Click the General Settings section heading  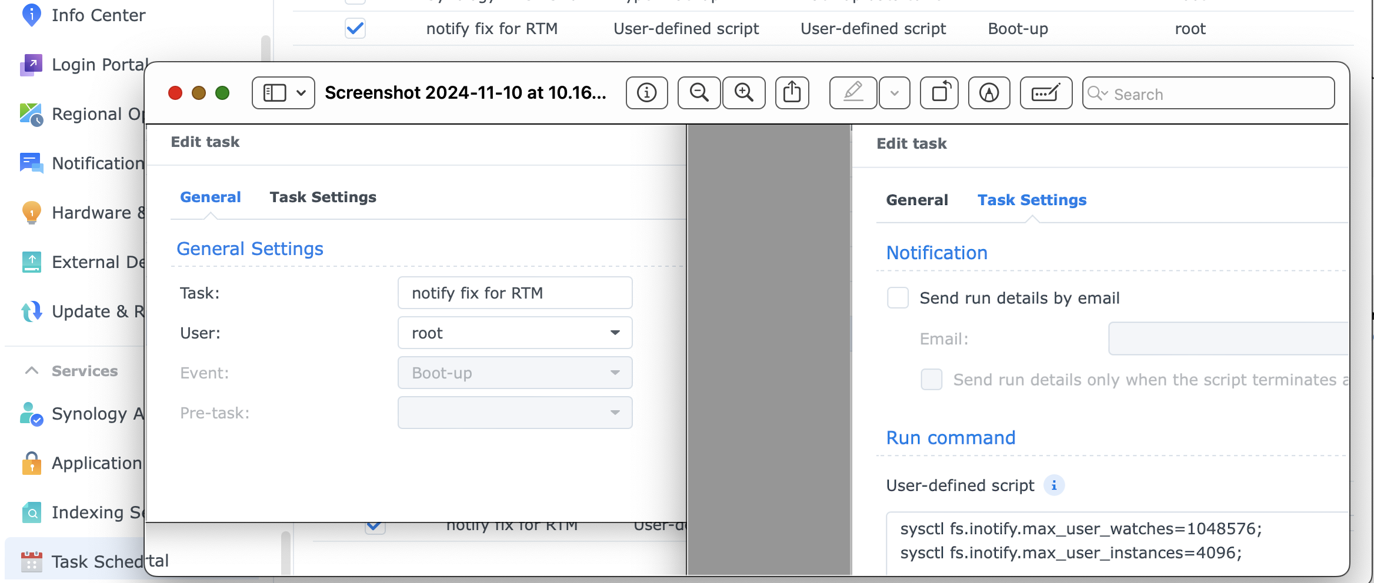point(250,249)
